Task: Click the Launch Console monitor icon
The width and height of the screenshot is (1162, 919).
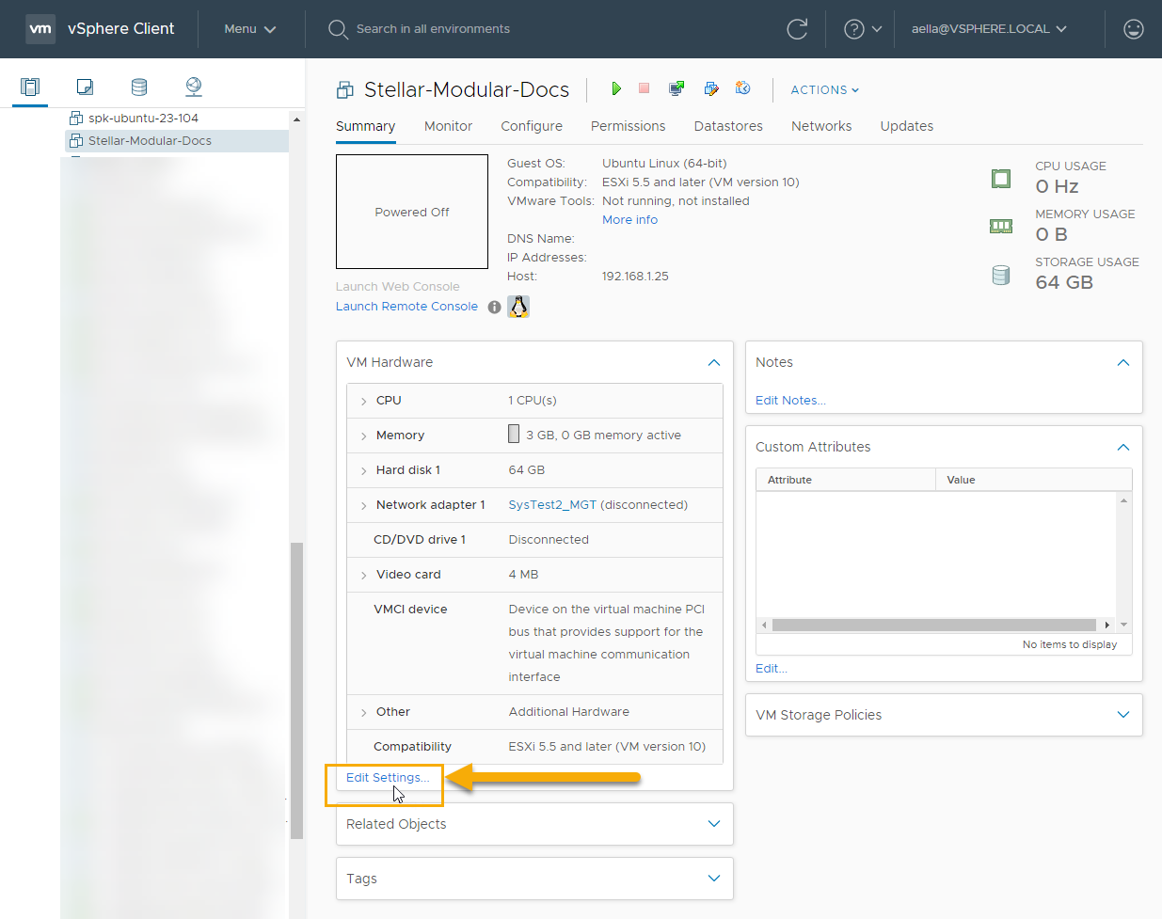Action: point(677,88)
